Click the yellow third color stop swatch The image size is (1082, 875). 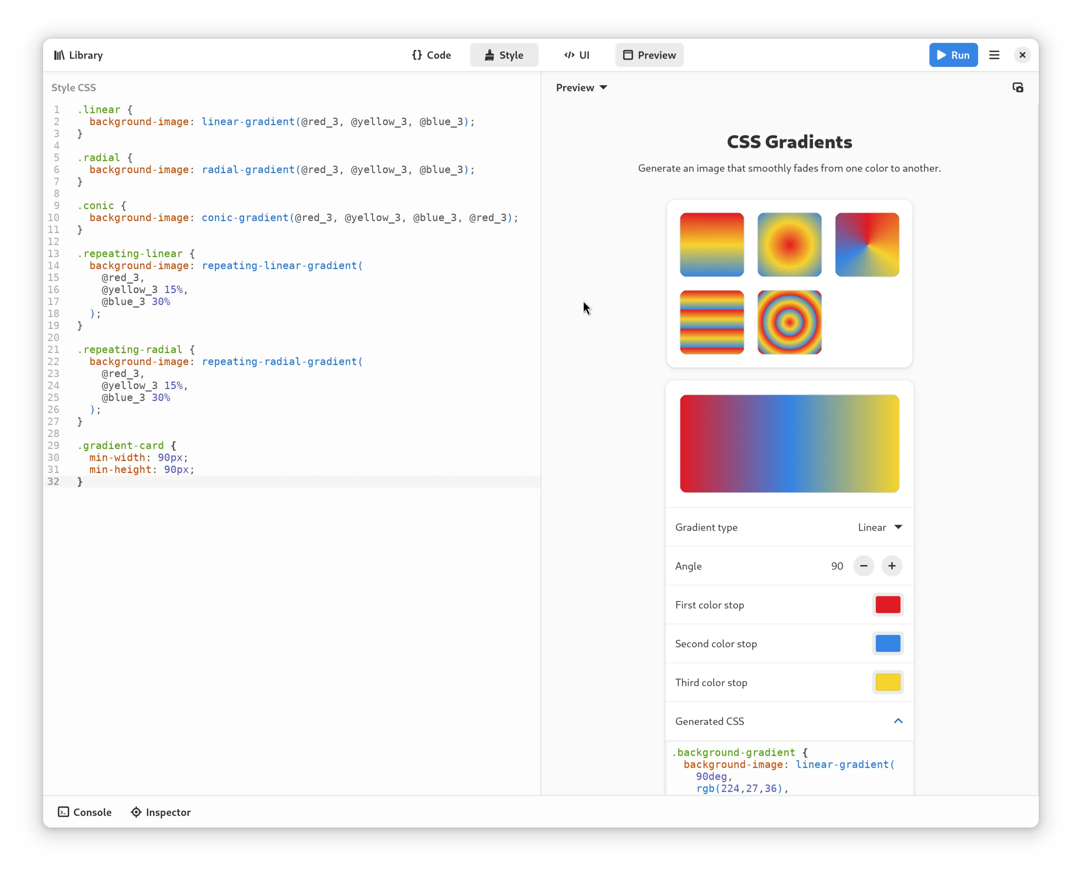click(888, 682)
